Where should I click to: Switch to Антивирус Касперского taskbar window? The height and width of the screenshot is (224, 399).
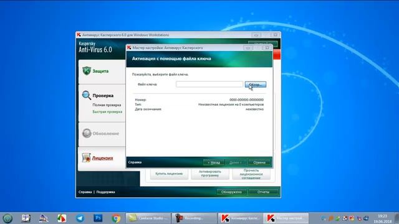click(x=240, y=218)
